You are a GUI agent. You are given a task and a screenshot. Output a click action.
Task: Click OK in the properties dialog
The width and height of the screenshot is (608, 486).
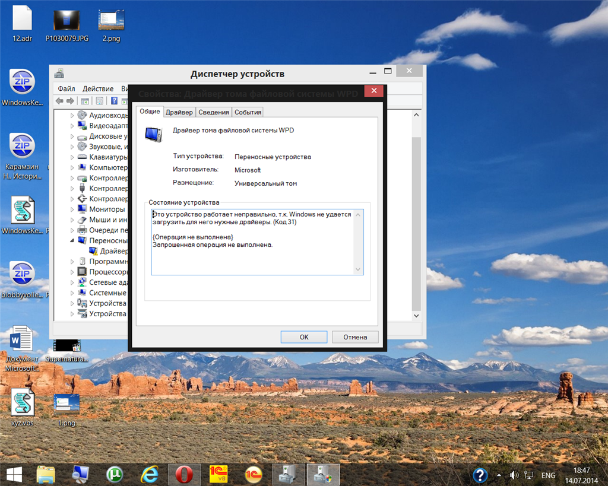(x=304, y=337)
